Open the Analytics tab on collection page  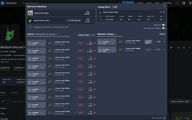point(14,93)
